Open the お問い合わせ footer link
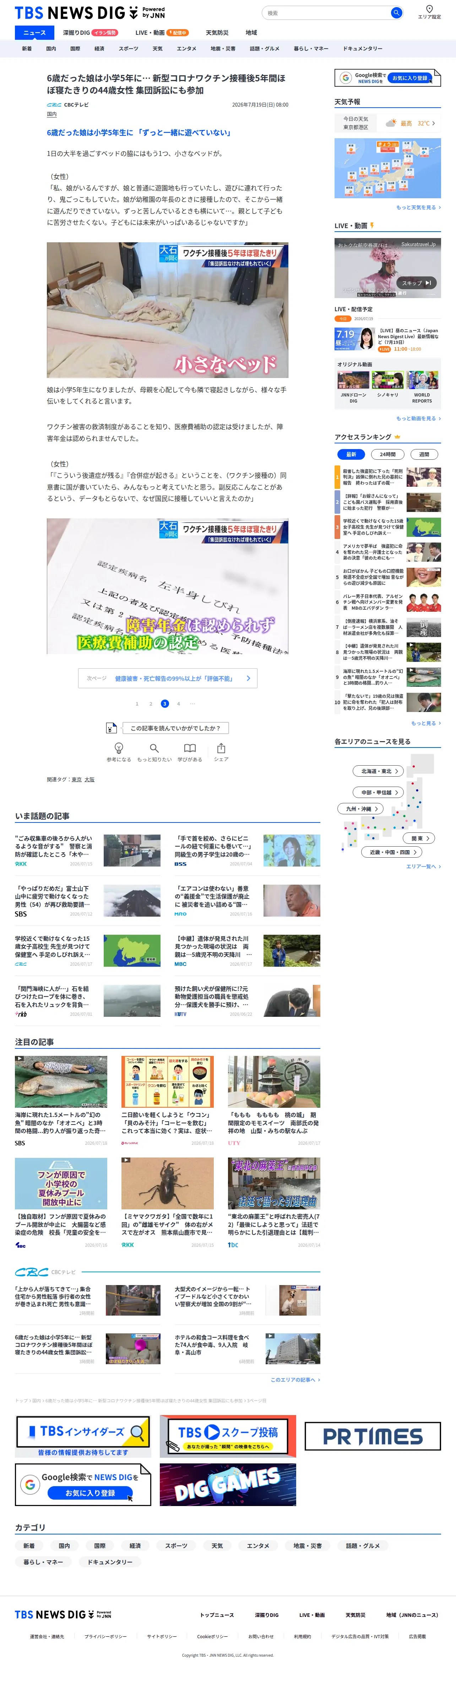This screenshot has width=456, height=1705. (261, 1636)
